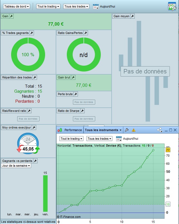Screen dimensions: 179x224
Task: Click the Total : 15 text
Action: tap(33, 86)
